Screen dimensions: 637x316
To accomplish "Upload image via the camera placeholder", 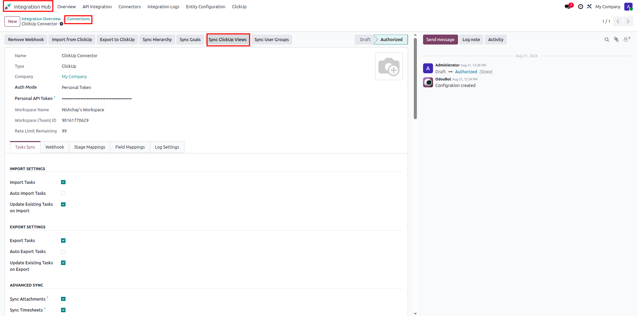I will (389, 66).
